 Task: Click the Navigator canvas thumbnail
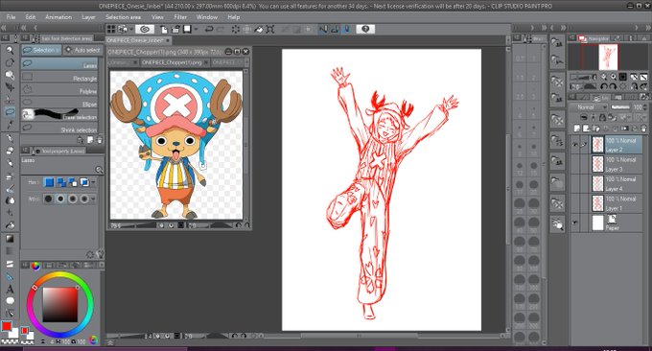pyautogui.click(x=608, y=57)
